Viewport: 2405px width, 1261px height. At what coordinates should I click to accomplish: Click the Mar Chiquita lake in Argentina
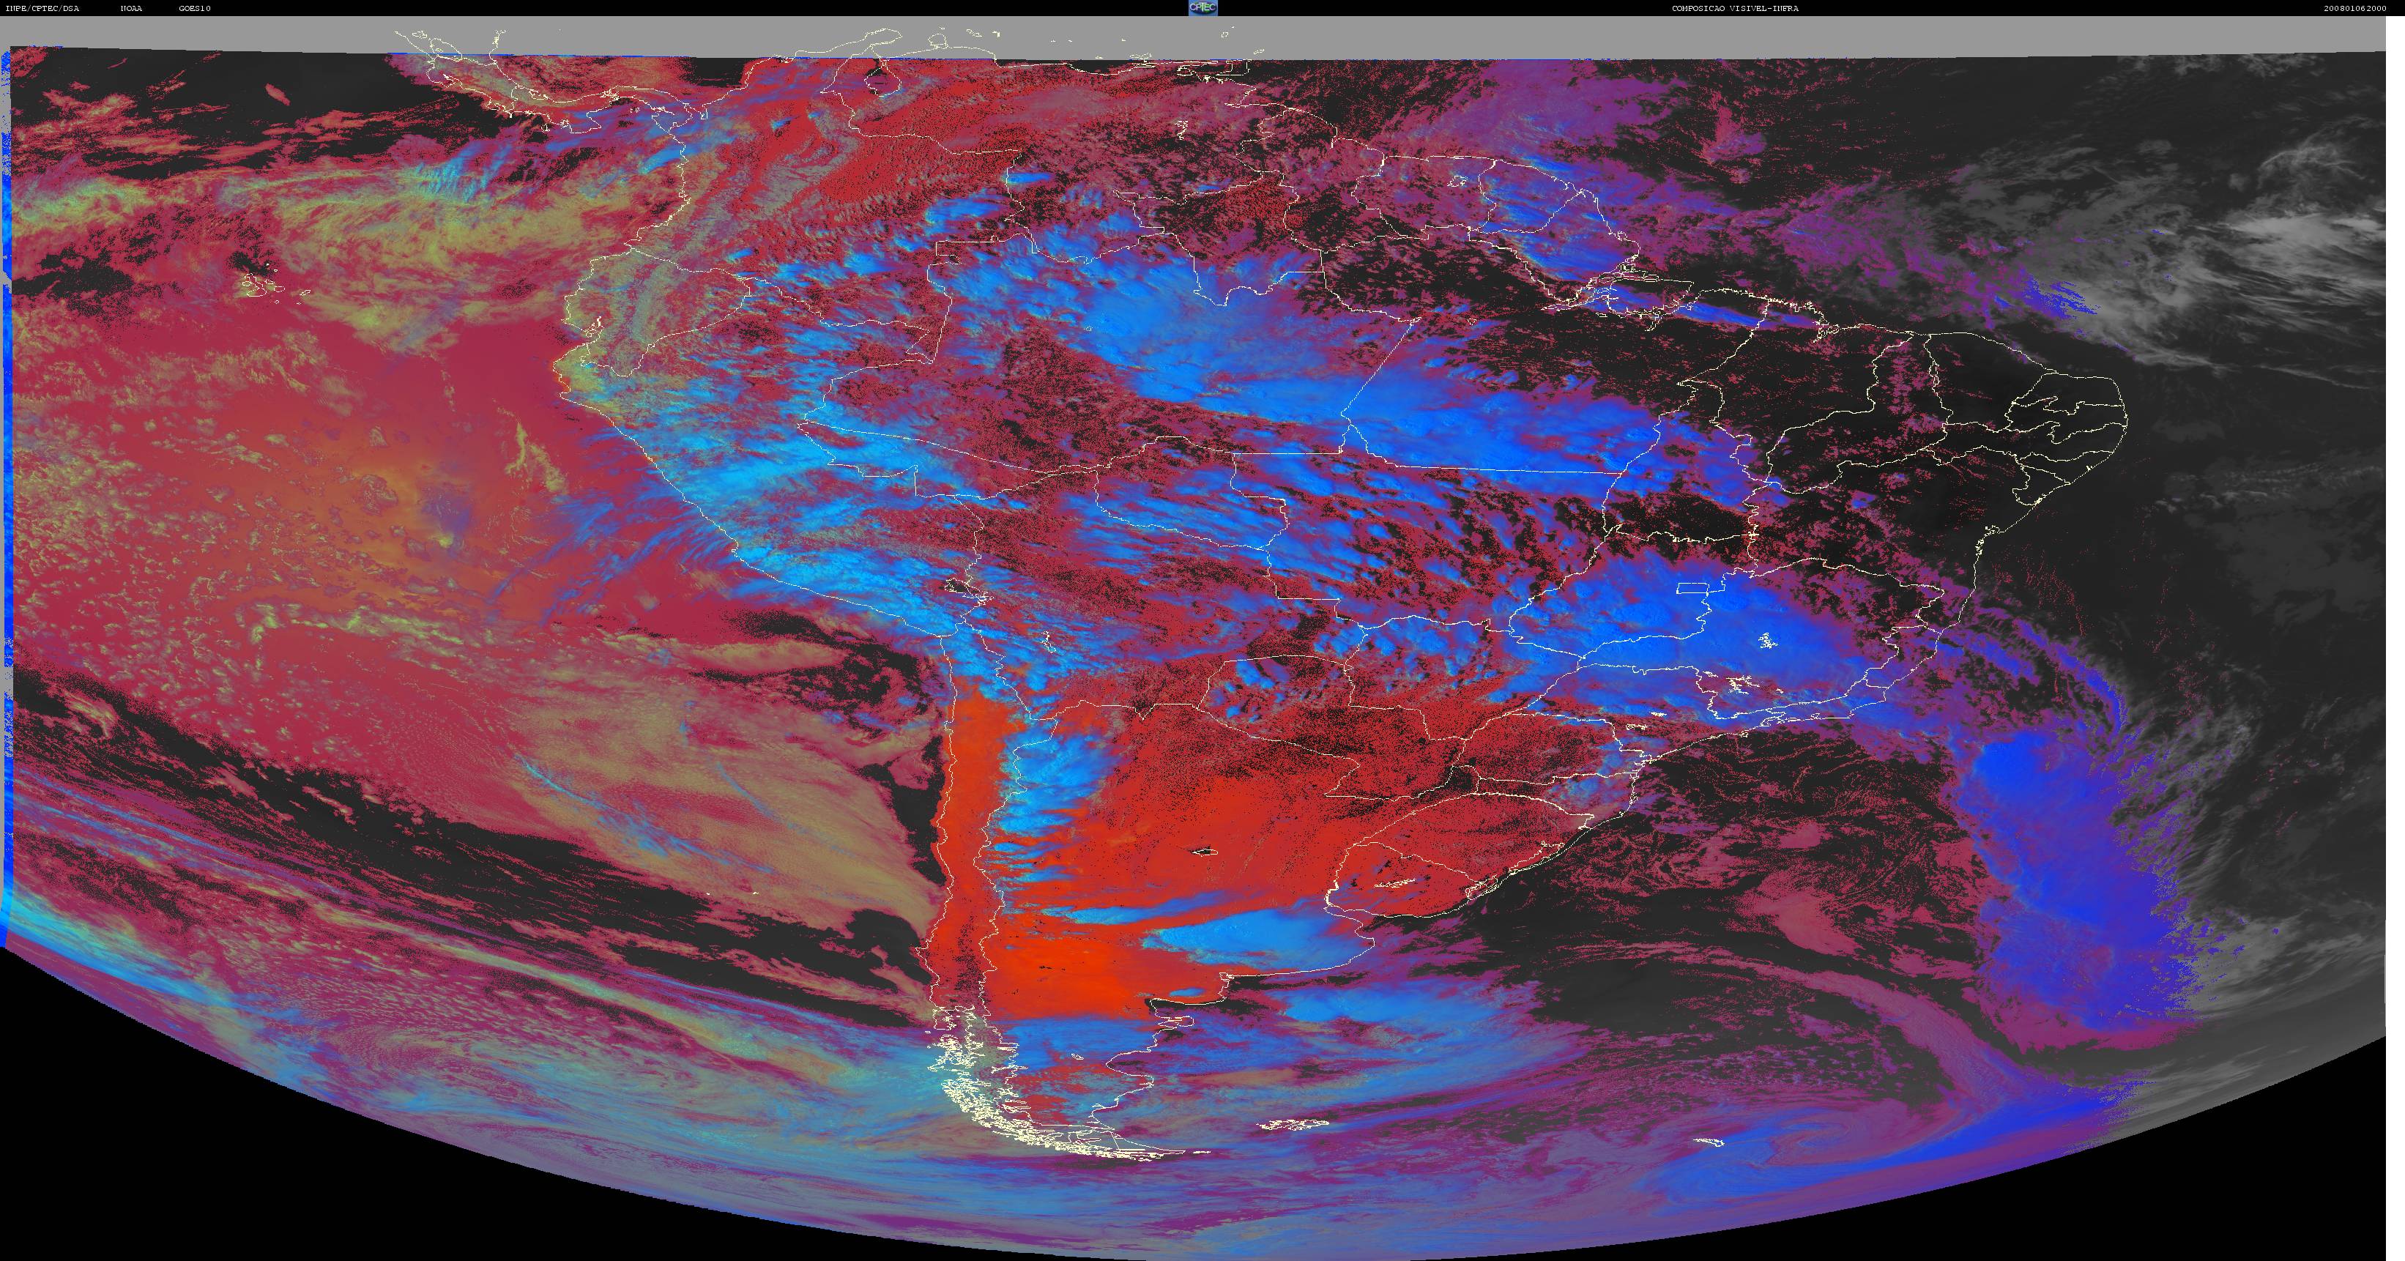pos(1205,850)
